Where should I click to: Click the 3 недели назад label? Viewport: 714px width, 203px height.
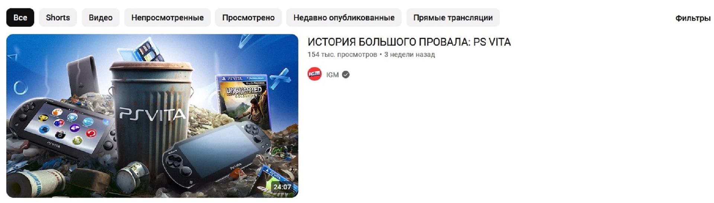(409, 55)
